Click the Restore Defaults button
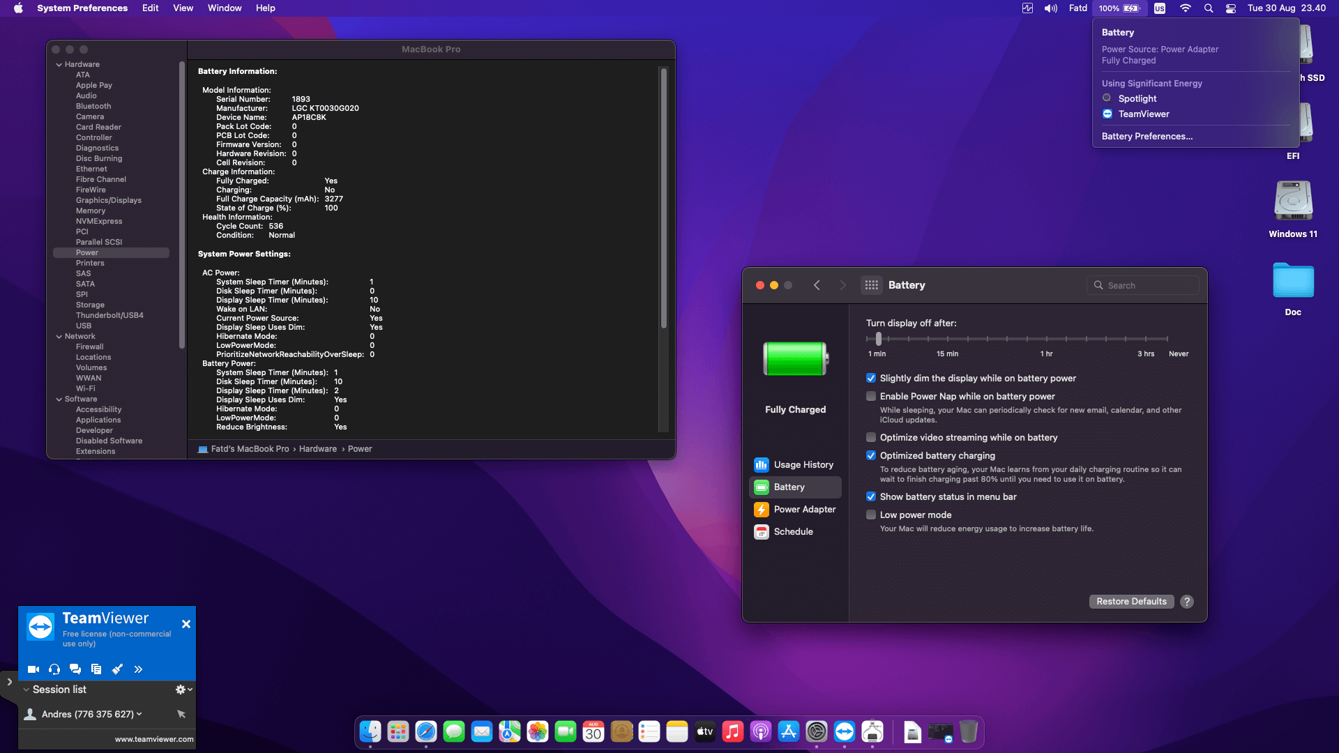The height and width of the screenshot is (753, 1339). (x=1130, y=602)
